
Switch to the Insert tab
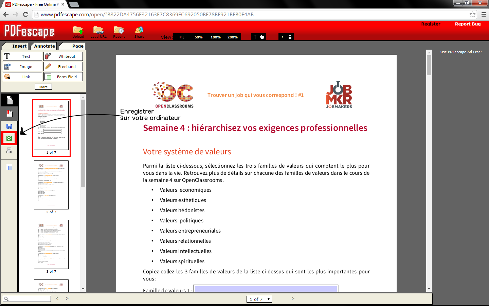click(16, 46)
